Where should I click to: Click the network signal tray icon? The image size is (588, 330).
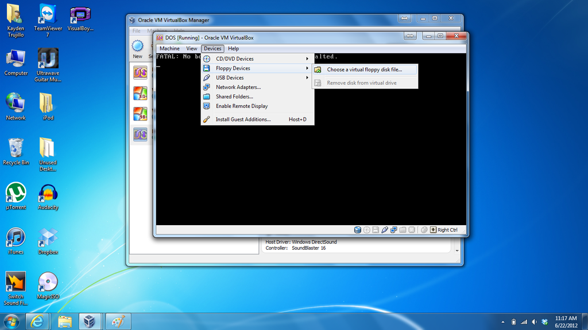pos(524,322)
